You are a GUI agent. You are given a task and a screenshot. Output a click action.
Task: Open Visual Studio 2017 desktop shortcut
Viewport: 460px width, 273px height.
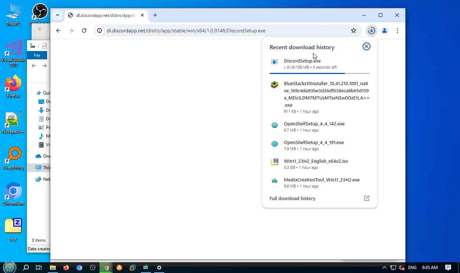coord(13,53)
